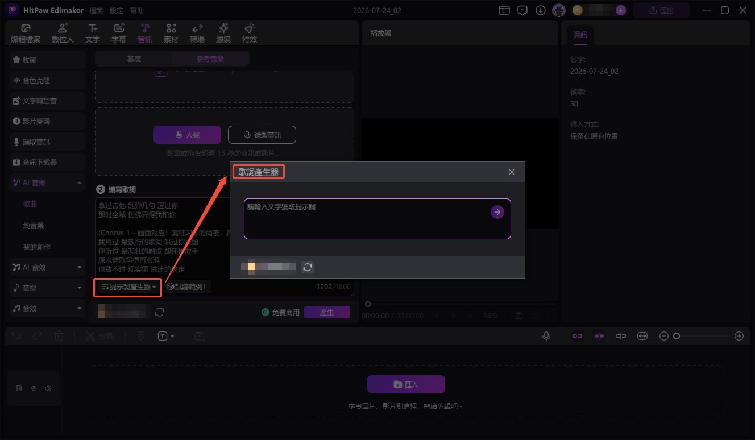Open the 檔案 menu
This screenshot has height=440, width=755.
point(96,10)
